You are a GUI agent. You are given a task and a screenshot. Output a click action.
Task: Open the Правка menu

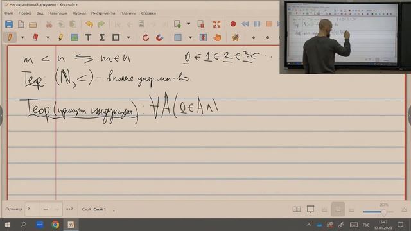click(x=25, y=13)
